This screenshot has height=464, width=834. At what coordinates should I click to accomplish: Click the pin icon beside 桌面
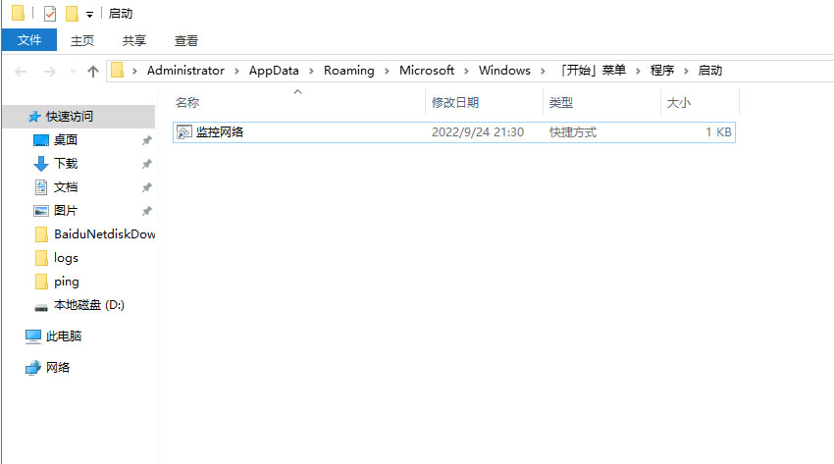147,140
